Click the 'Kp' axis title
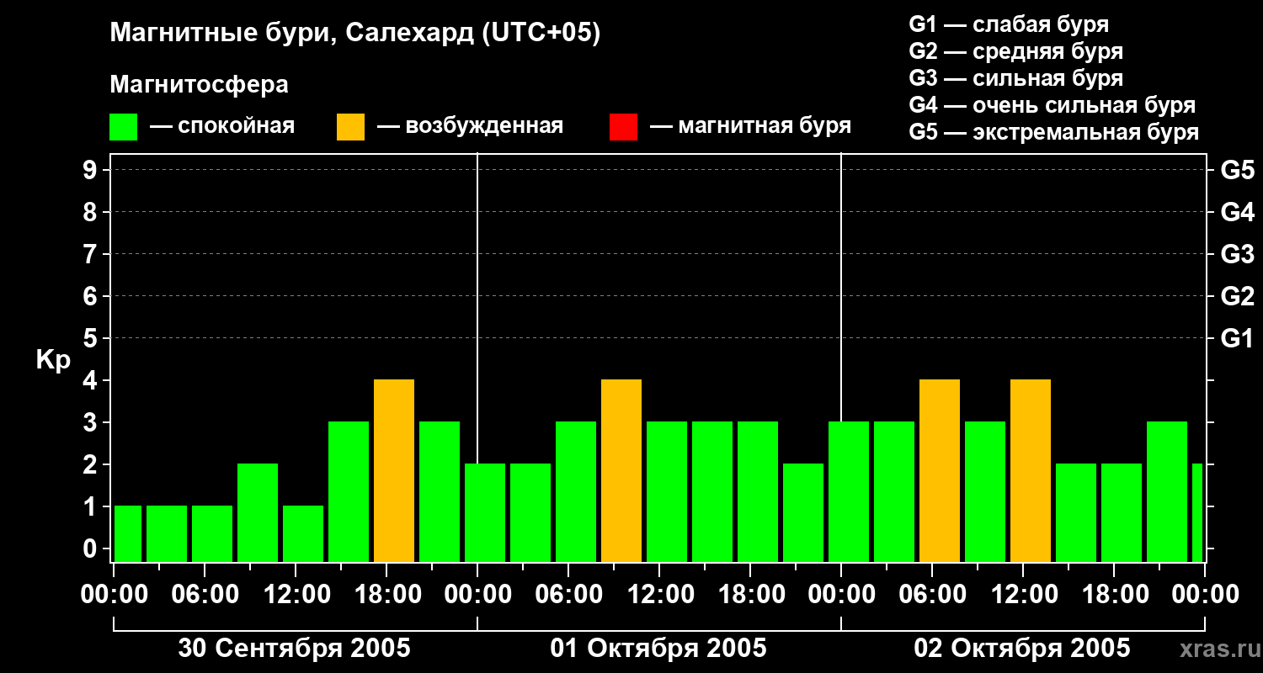Screen dimensions: 1263x673 coord(53,360)
